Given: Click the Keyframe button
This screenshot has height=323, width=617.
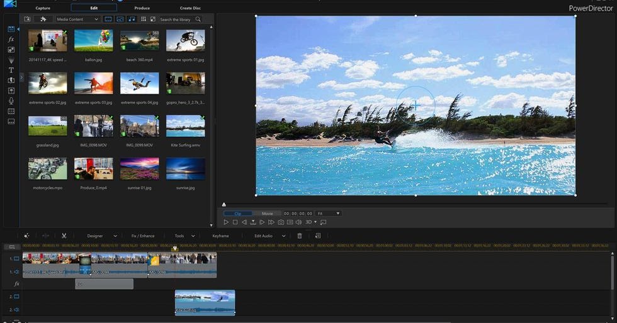Looking at the screenshot, I should (x=220, y=236).
